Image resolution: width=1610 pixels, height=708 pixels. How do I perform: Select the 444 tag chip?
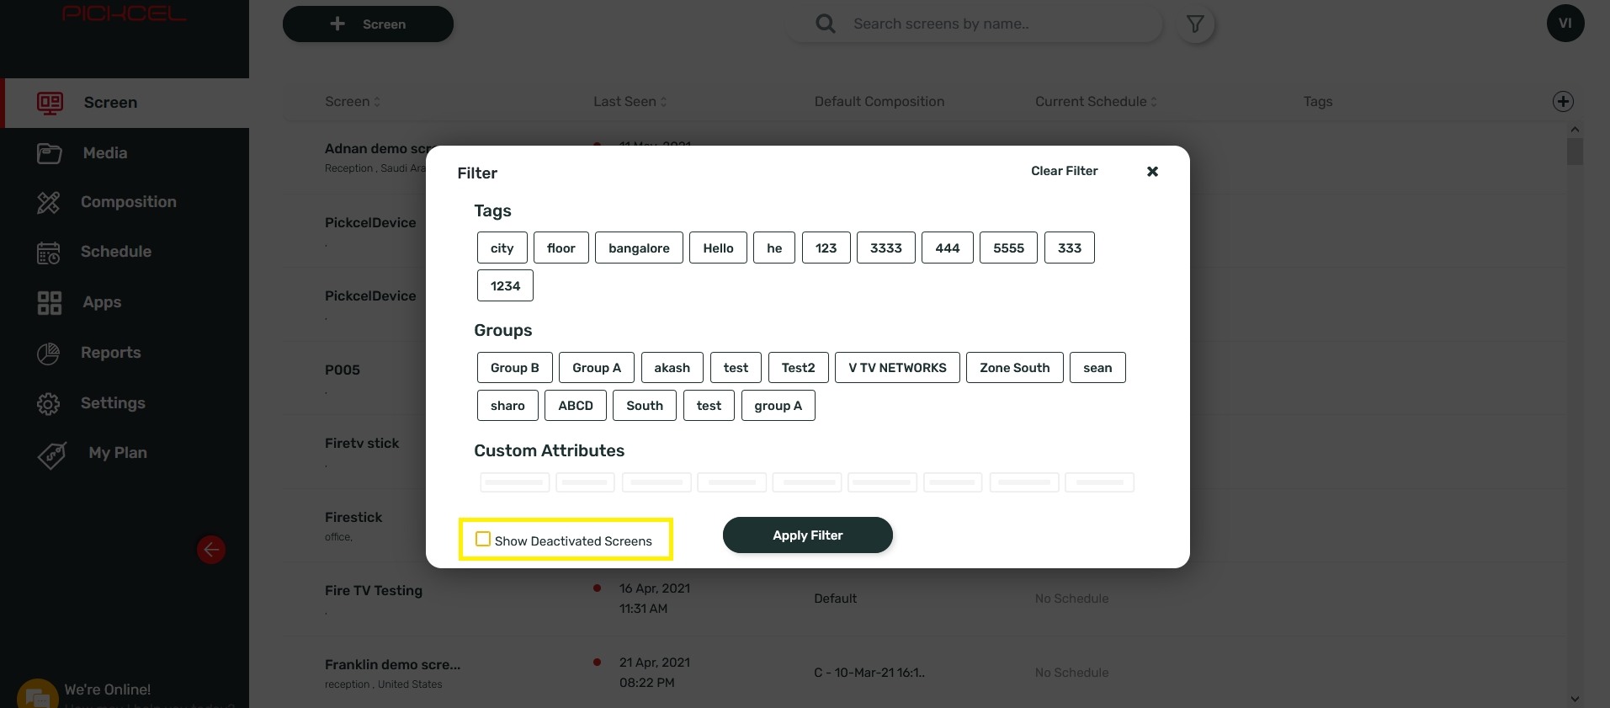point(948,248)
